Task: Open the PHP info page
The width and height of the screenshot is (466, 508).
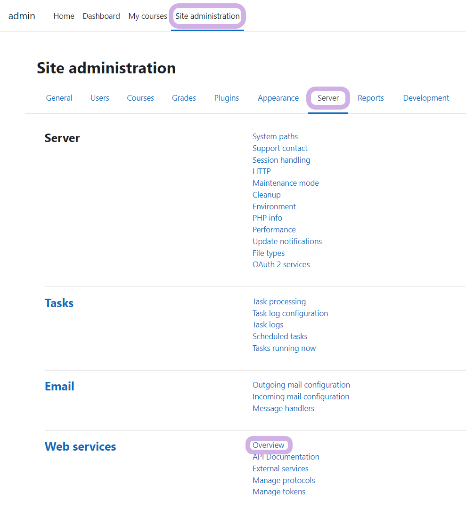Action: pos(267,218)
